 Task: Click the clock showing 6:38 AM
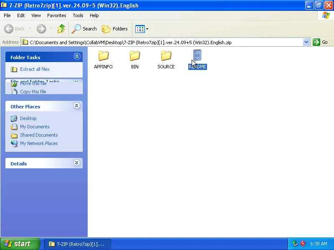click(x=319, y=244)
